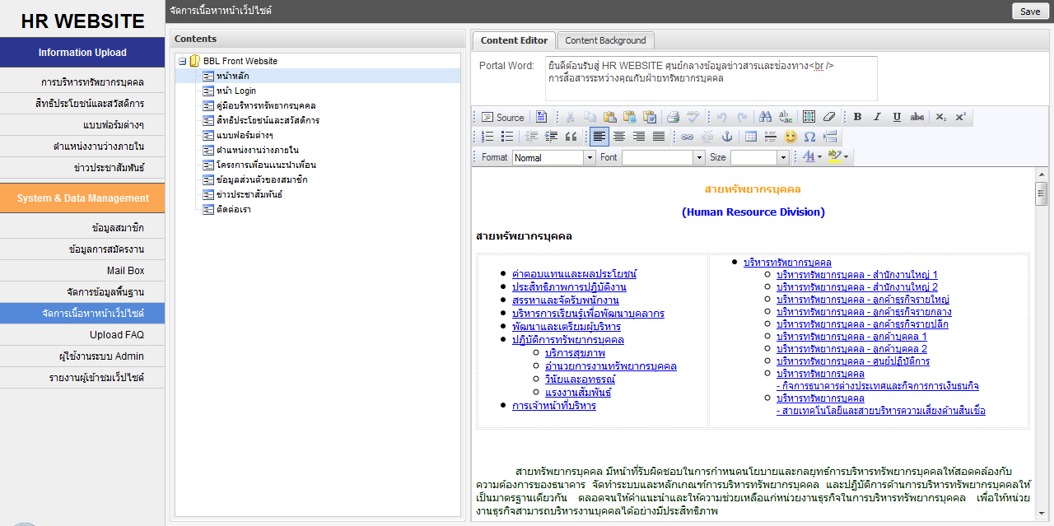Insert special character with the Omega icon
The height and width of the screenshot is (526, 1054).
tap(809, 137)
